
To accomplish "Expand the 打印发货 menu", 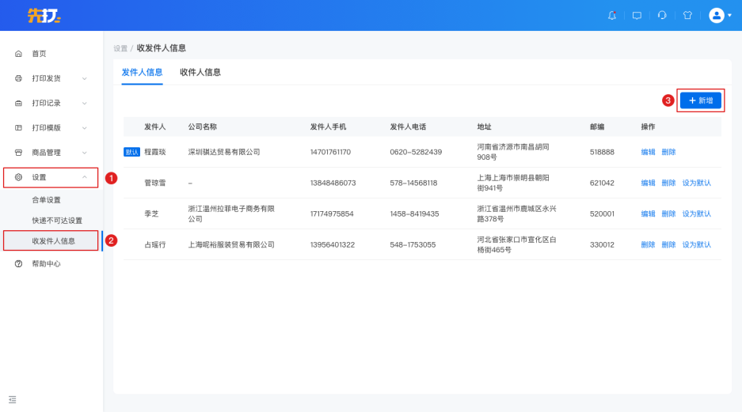I will coord(51,78).
